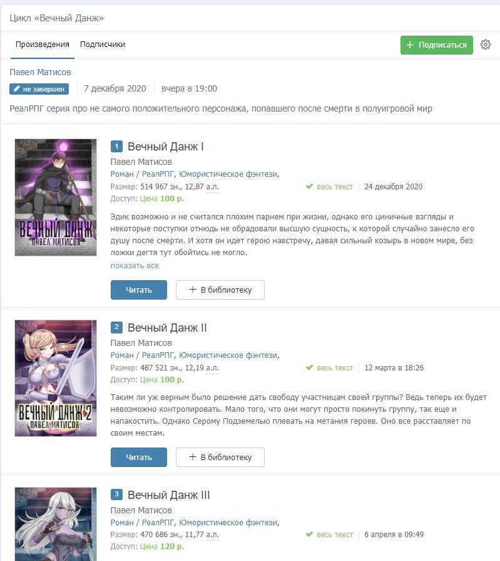Viewport: 500px width, 561px height.
Task: Click the number 3 badge beside Вечный Данж III
Action: tap(116, 495)
